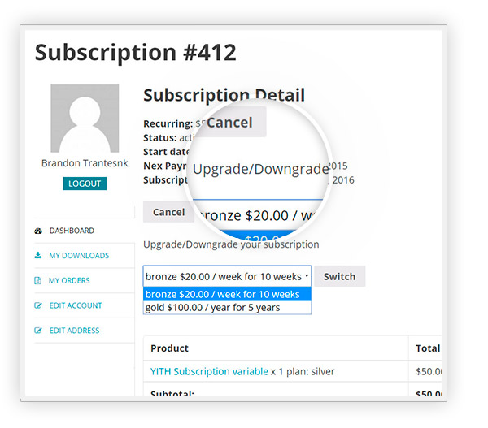This screenshot has height=428, width=488.
Task: Log out with the LOGOUT button
Action: (x=85, y=184)
